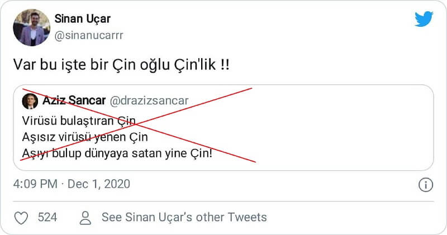Click the person silhouette icon
Screen dimensions: 447x235
tap(85, 218)
